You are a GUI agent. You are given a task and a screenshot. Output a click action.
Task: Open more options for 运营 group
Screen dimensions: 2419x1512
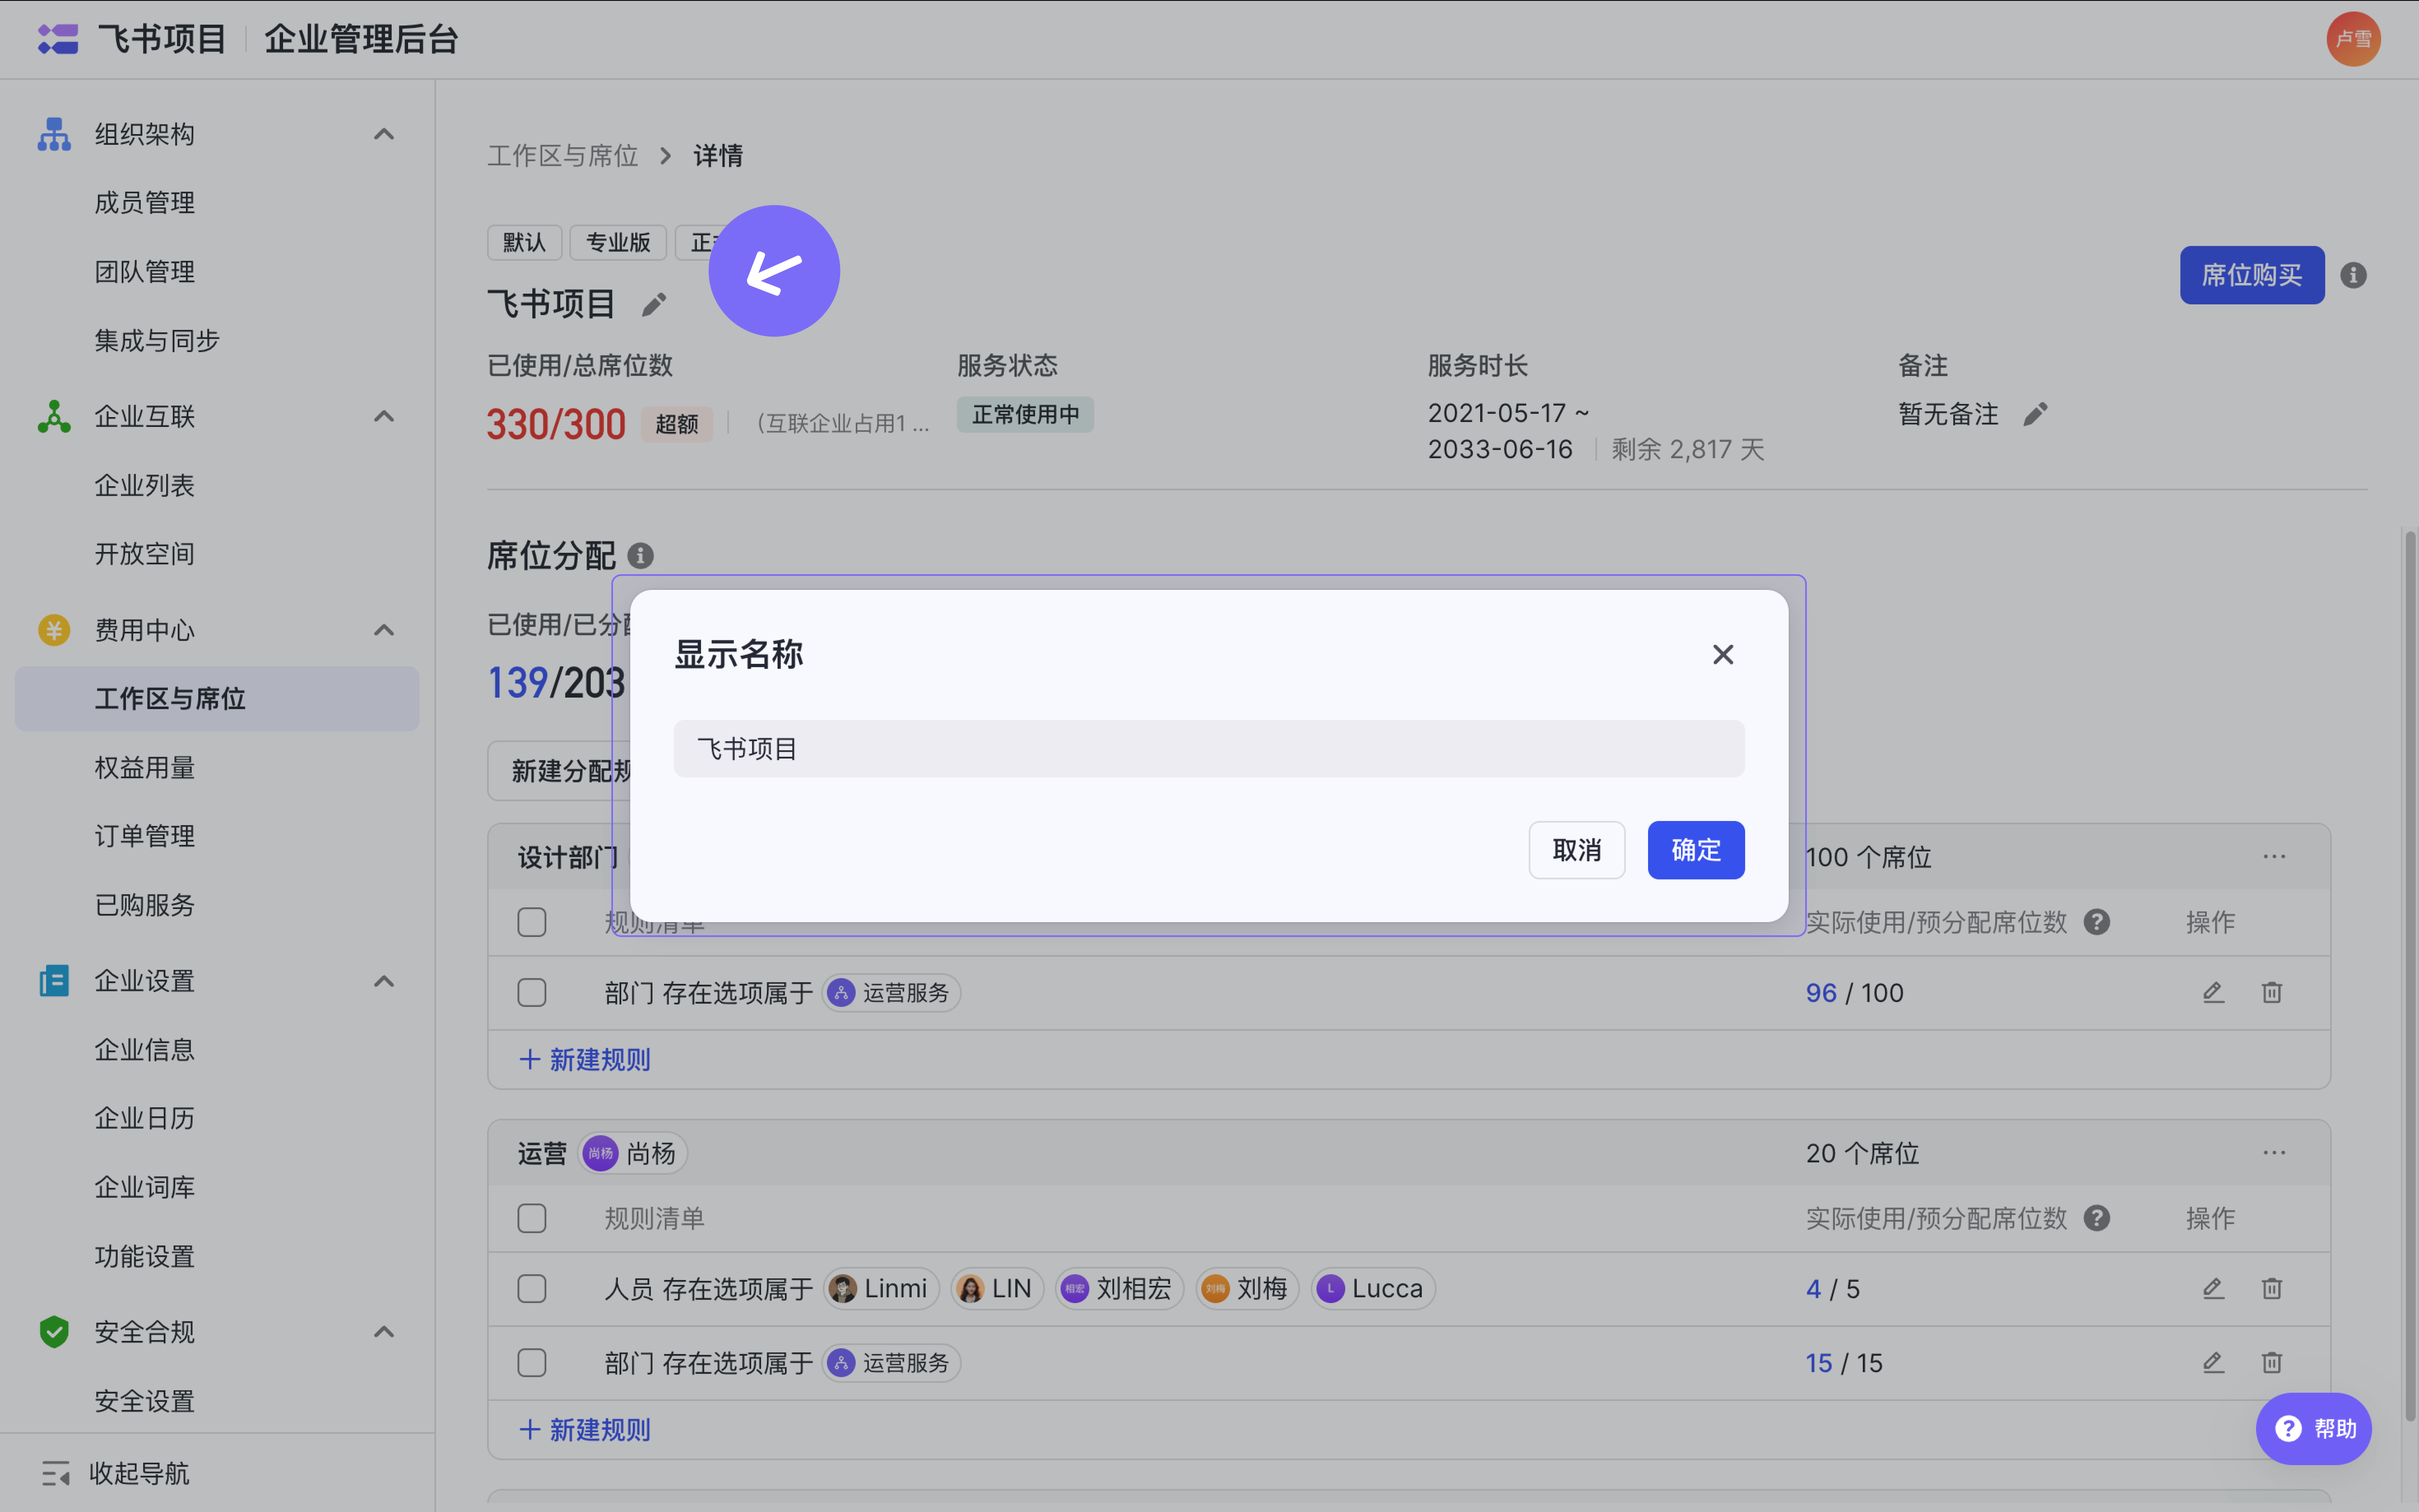[2274, 1153]
